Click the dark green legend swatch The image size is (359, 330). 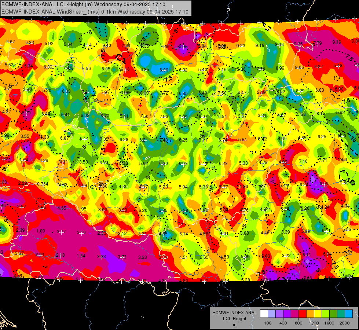[x=333, y=314]
